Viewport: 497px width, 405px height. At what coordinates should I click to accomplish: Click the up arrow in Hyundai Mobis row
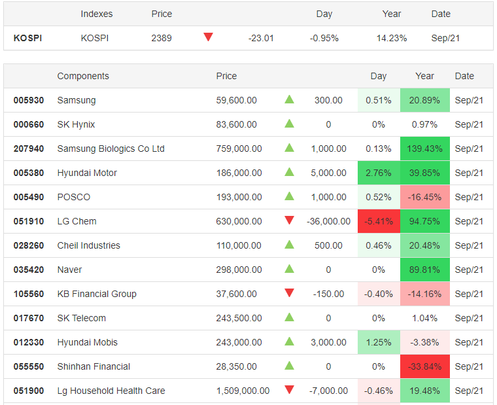pos(290,342)
